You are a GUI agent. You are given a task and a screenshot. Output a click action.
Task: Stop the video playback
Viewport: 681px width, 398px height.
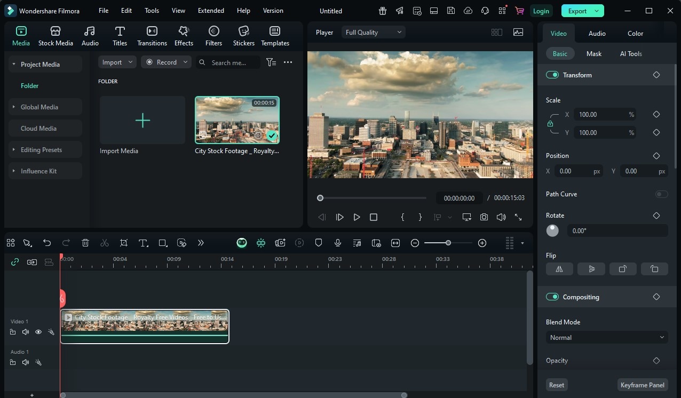[x=374, y=217]
